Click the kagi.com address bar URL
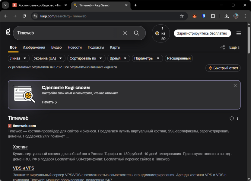251x181 pixels. click(63, 16)
